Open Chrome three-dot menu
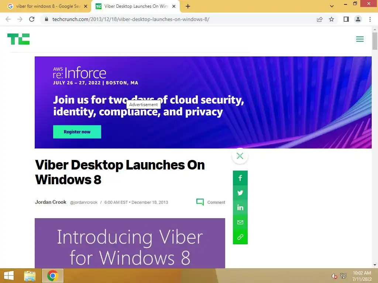Viewport: 378px width, 283px height. 370,19
